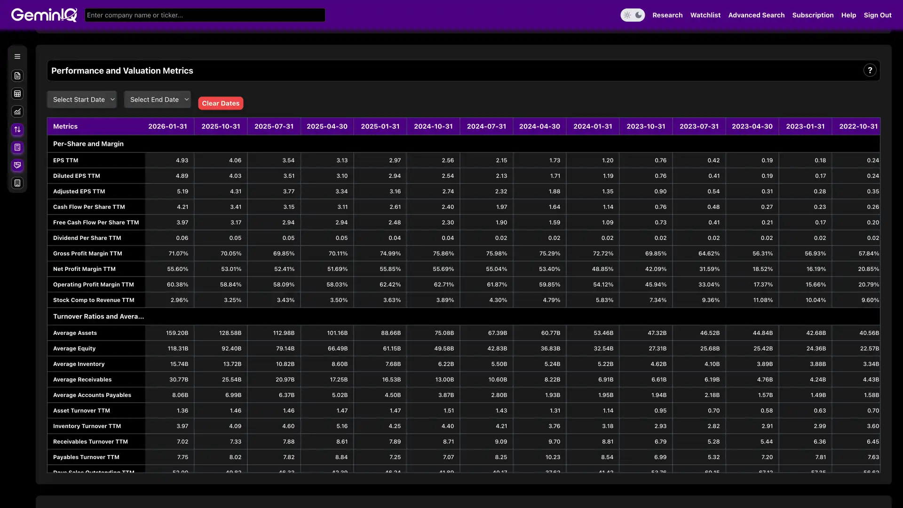Screen dimensions: 903x508
Task: Select the stock chart analysis icon
Action: click(17, 112)
